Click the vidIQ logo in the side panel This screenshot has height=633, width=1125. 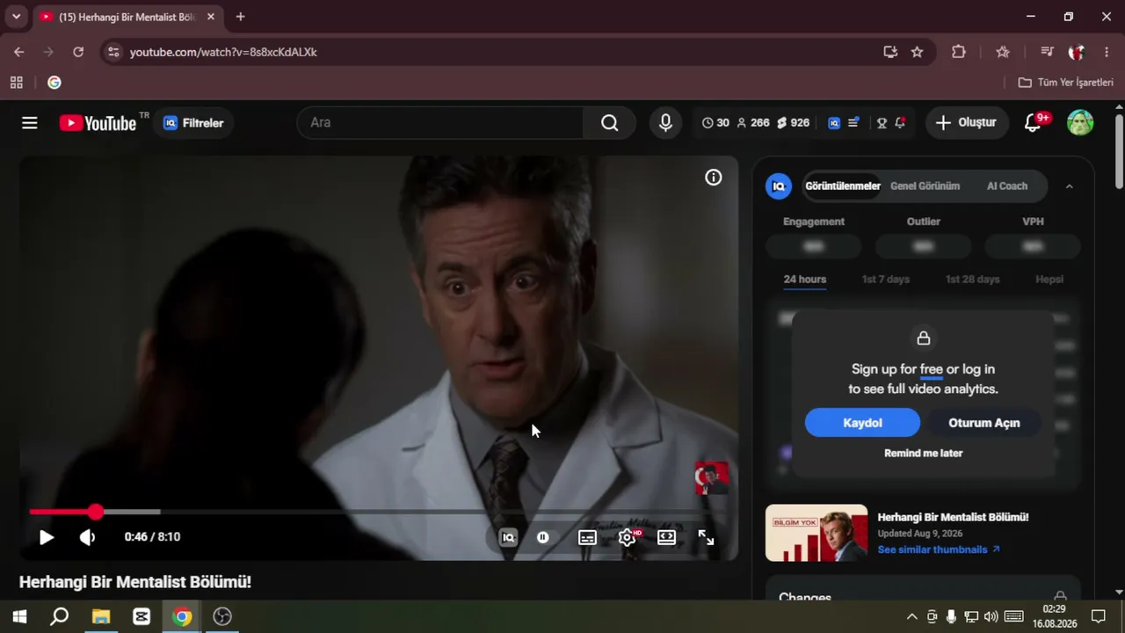(779, 186)
